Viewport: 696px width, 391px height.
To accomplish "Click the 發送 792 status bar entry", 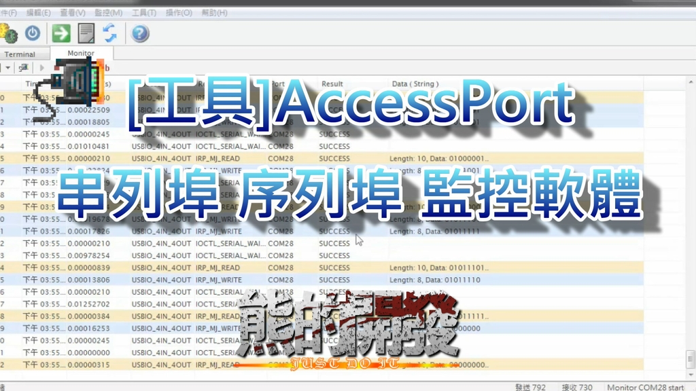I will click(x=530, y=387).
